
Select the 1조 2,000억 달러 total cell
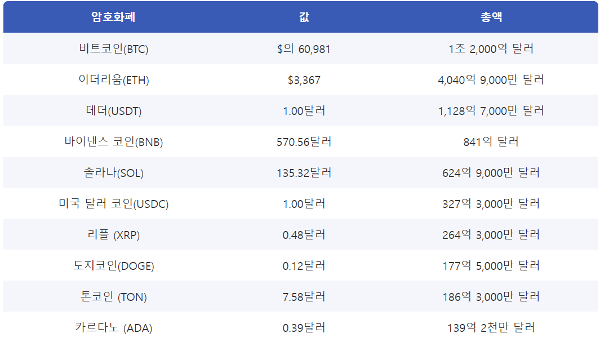[491, 48]
